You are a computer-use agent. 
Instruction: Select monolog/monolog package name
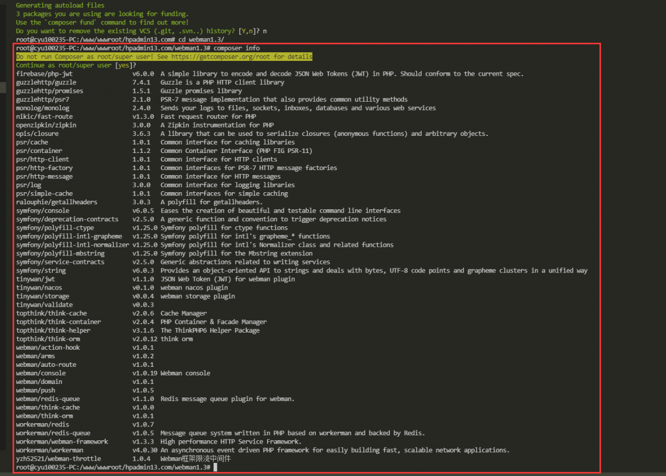tap(43, 108)
